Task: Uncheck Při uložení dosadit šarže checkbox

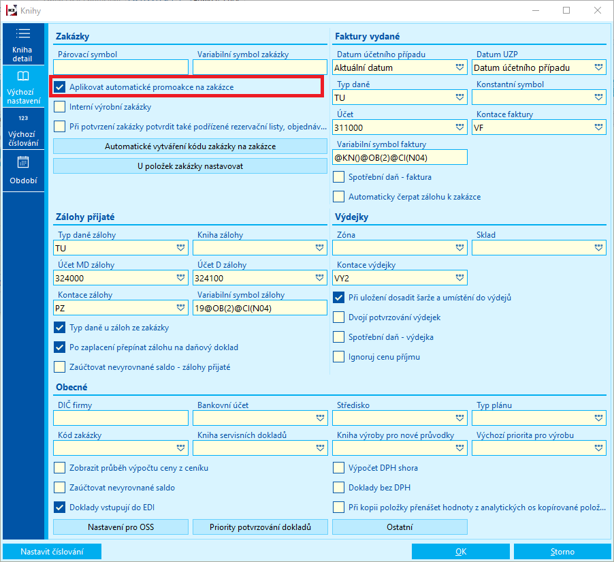Action: tap(339, 298)
